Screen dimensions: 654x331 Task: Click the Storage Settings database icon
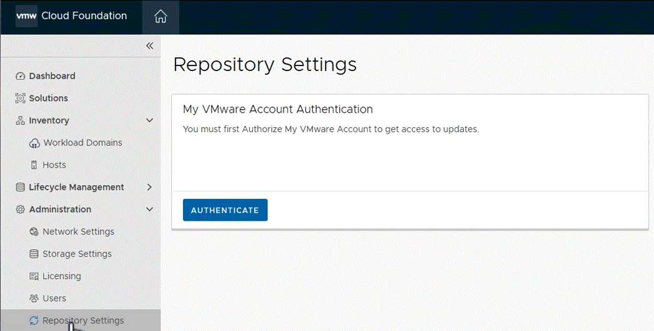[34, 254]
